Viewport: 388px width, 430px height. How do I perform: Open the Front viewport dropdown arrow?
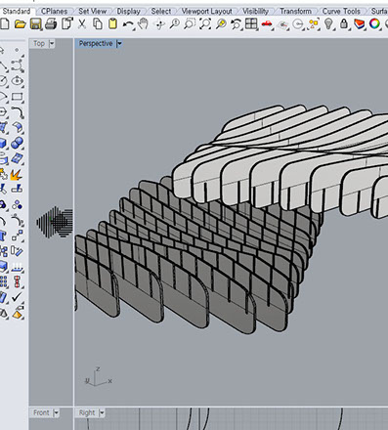click(x=56, y=413)
